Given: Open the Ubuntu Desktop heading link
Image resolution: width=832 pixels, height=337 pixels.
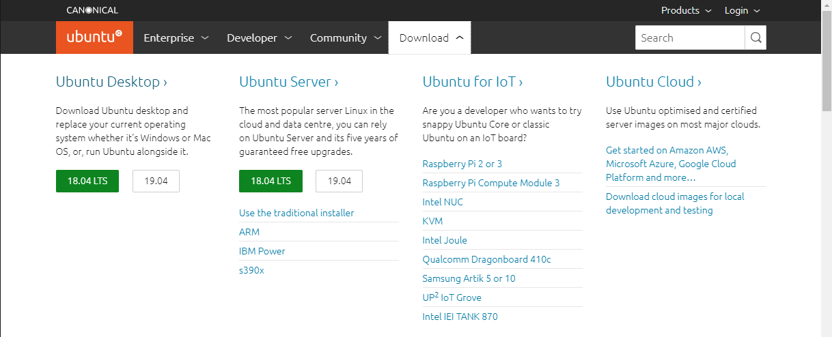Looking at the screenshot, I should (111, 82).
